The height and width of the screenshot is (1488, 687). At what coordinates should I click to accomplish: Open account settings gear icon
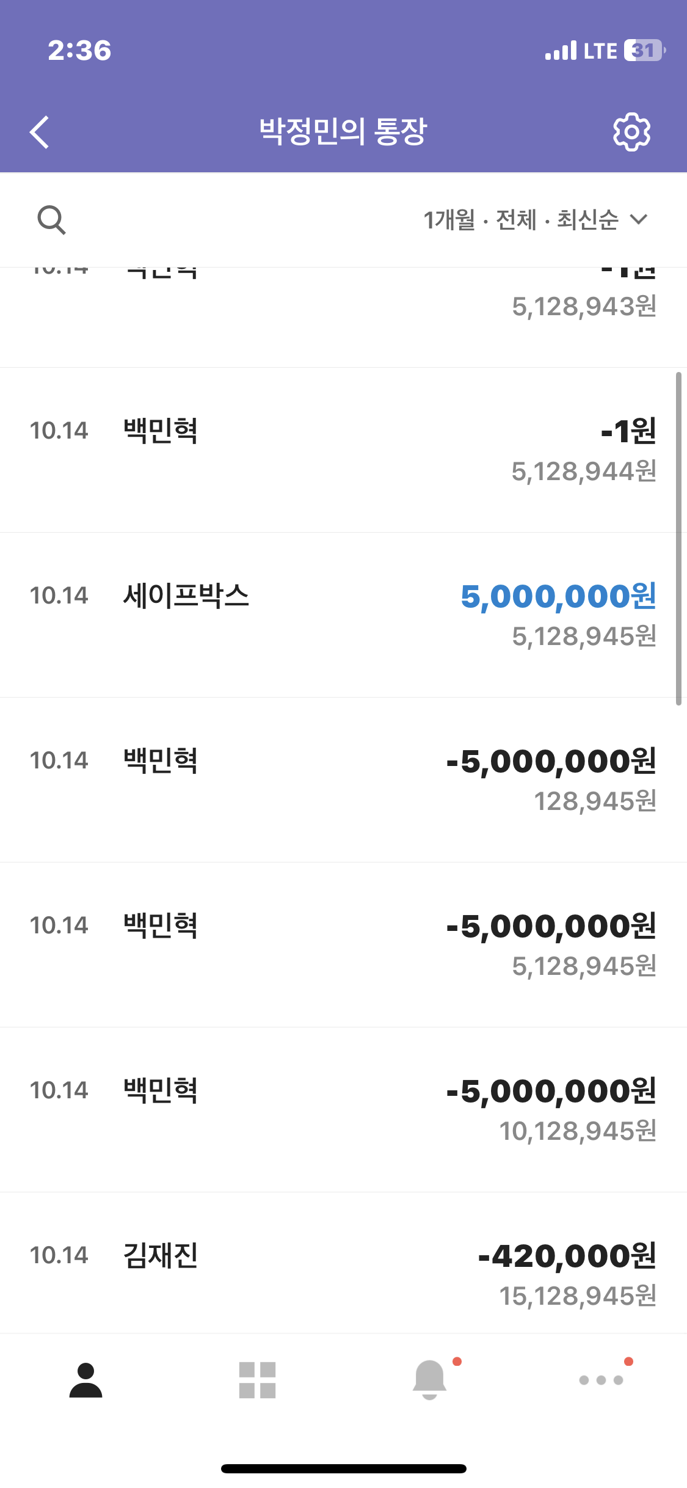pyautogui.click(x=631, y=132)
